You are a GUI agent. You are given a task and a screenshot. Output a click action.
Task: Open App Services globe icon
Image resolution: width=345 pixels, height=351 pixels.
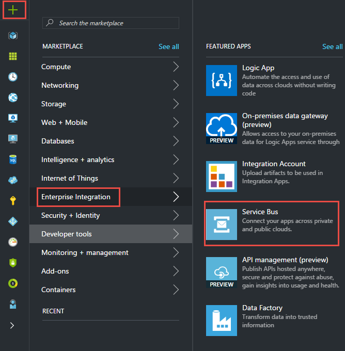13,98
